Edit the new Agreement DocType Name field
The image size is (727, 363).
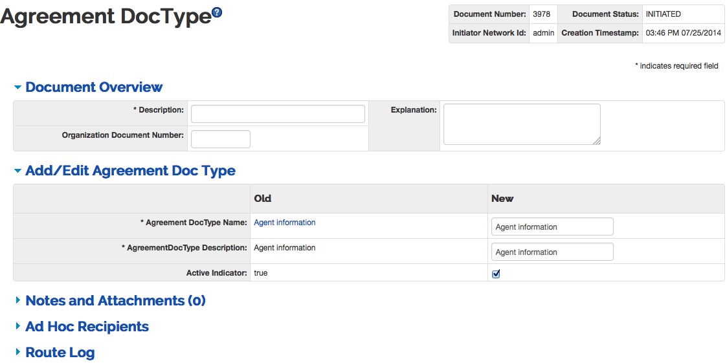552,226
